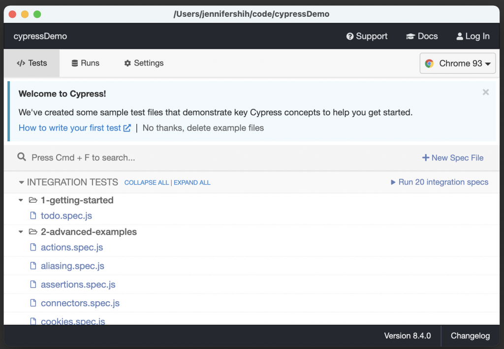The height and width of the screenshot is (349, 504).
Task: Click the cypressDemo project name
Action: click(x=40, y=36)
